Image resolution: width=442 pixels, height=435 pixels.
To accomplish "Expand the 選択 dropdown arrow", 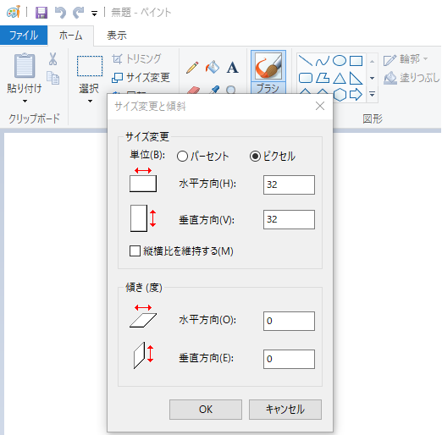I will pos(90,101).
